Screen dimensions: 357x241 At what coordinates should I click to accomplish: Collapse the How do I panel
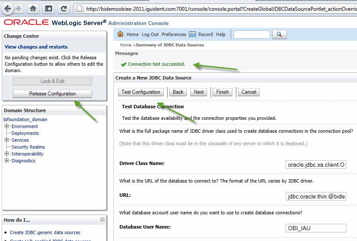[102, 219]
